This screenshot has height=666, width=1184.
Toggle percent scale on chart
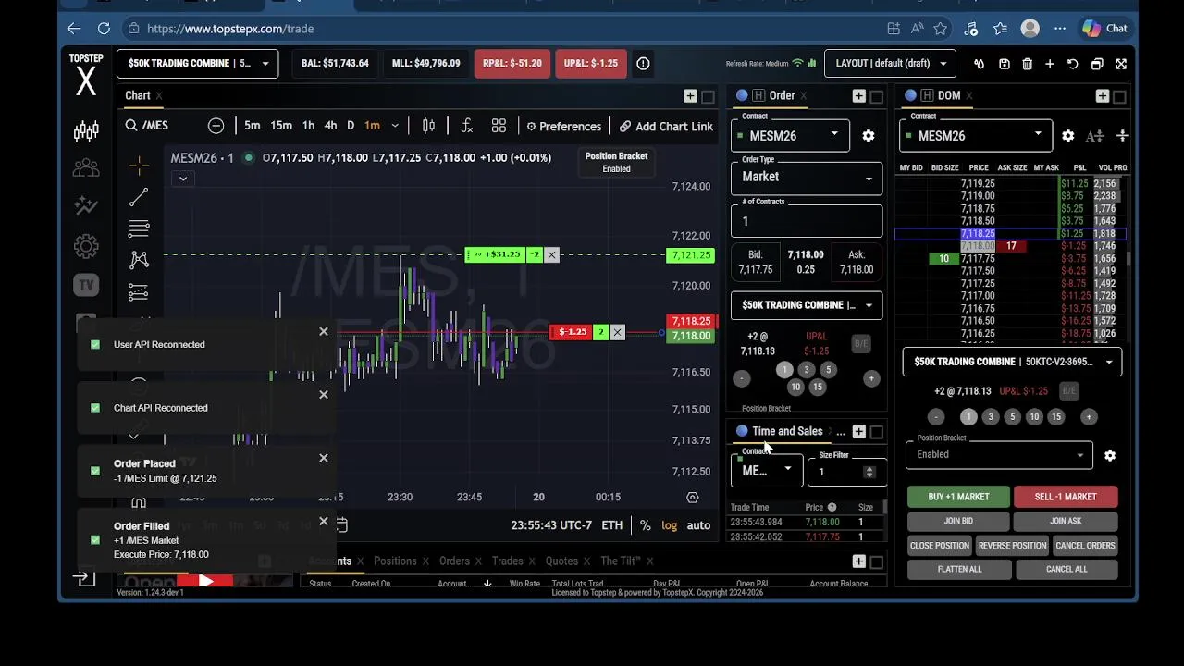(x=645, y=525)
